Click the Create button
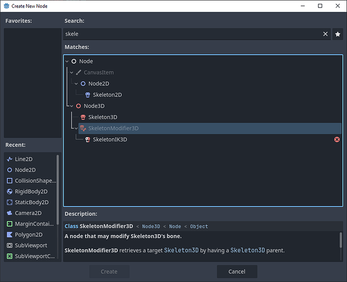The width and height of the screenshot is (347, 282). 109,272
